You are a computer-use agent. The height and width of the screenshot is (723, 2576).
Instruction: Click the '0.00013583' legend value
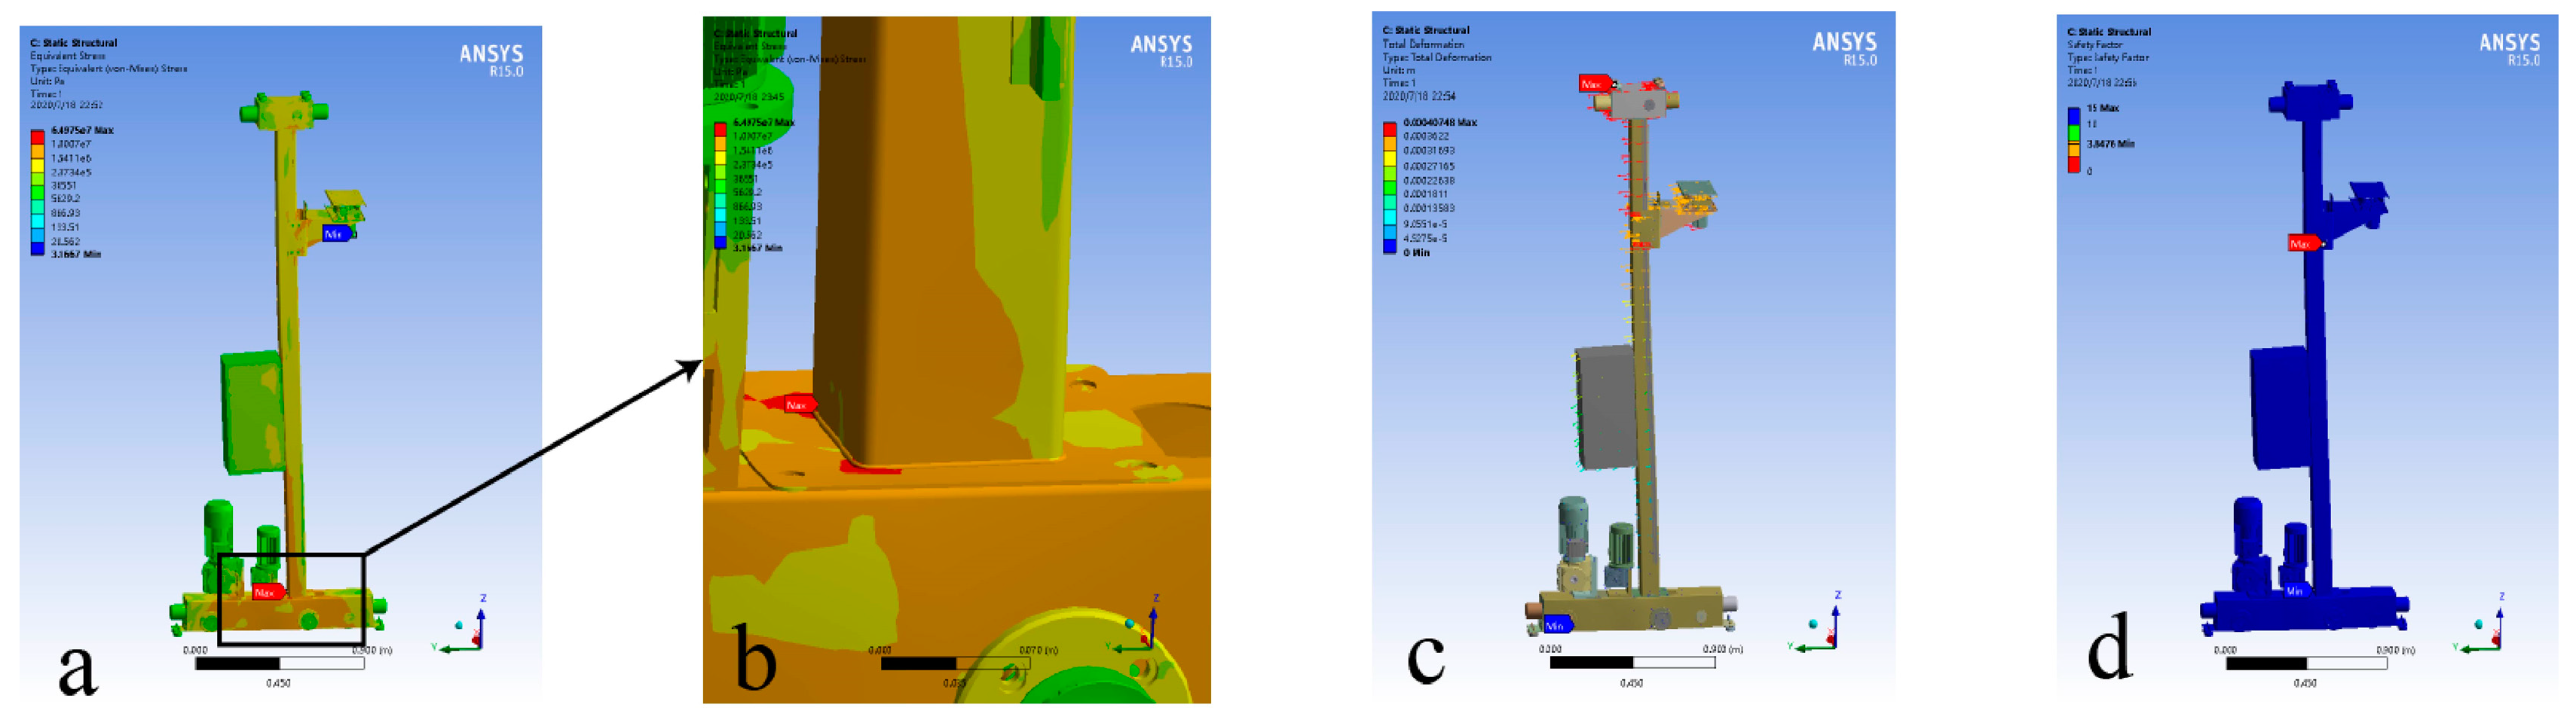pyautogui.click(x=1429, y=209)
